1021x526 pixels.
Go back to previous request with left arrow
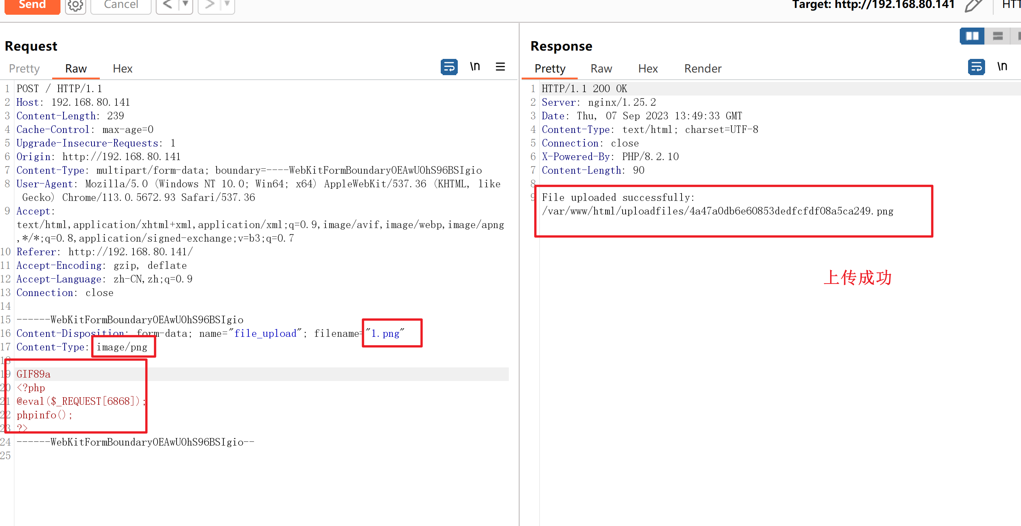[167, 5]
